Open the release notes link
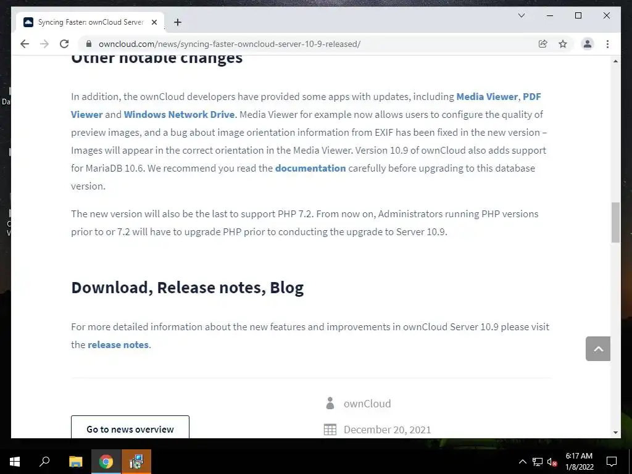This screenshot has height=474, width=632. pyautogui.click(x=118, y=344)
